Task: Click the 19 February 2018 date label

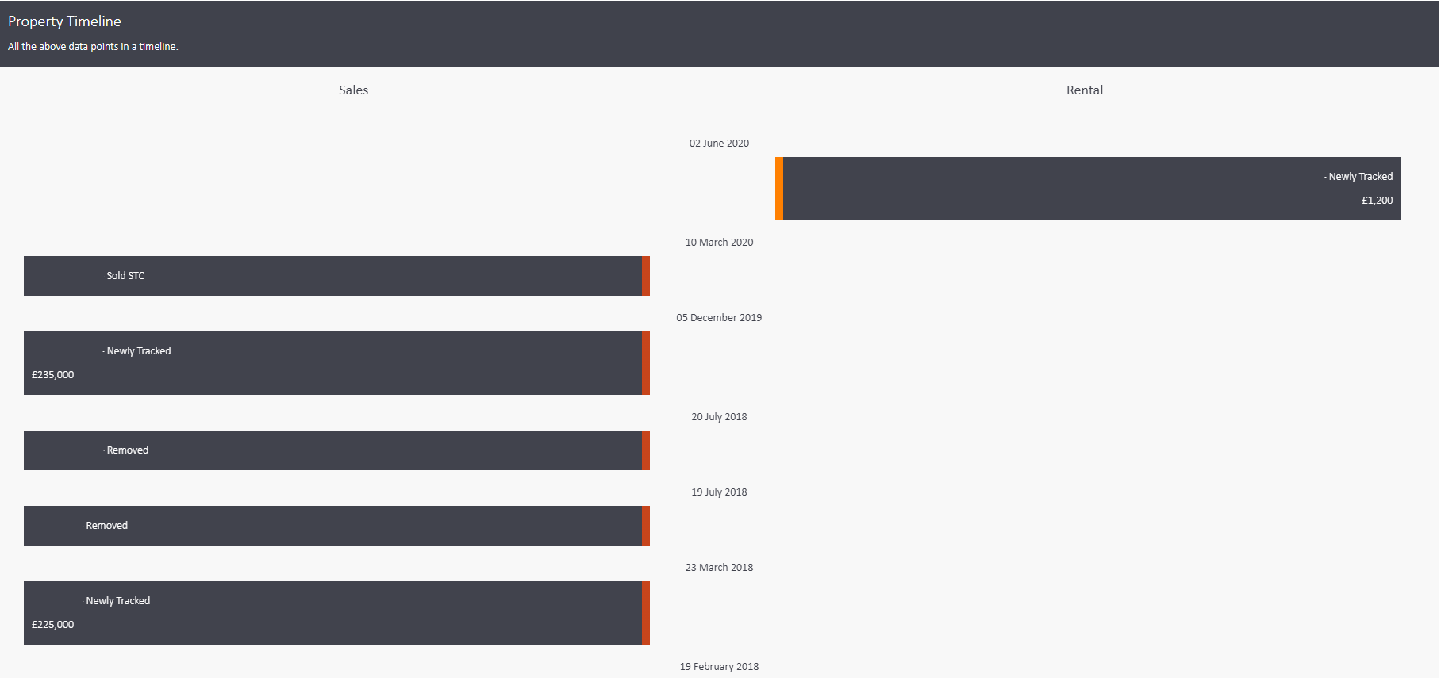Action: tap(719, 667)
